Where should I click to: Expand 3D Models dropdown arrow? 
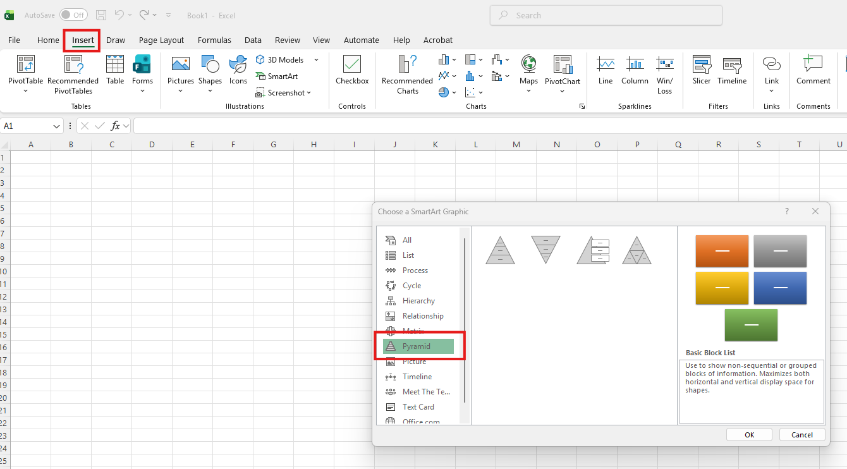316,59
